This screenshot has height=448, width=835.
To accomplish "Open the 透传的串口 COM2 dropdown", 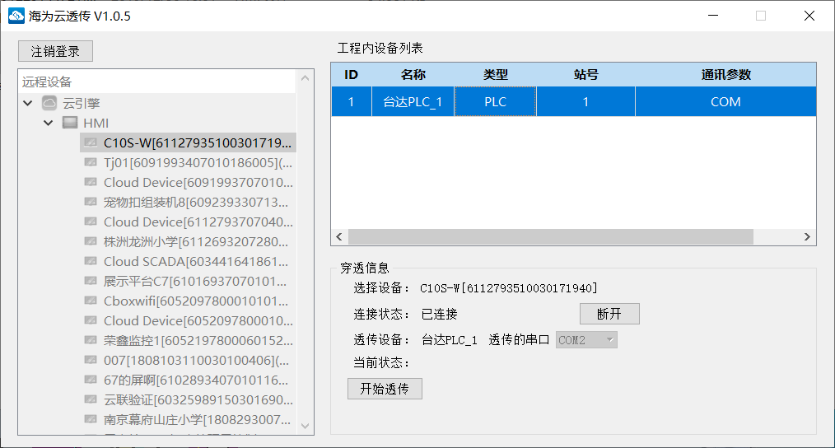I will coord(586,340).
